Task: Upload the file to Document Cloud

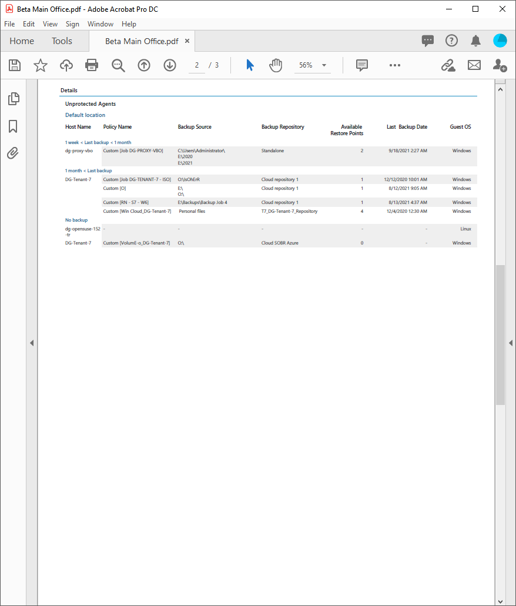Action: click(x=66, y=65)
